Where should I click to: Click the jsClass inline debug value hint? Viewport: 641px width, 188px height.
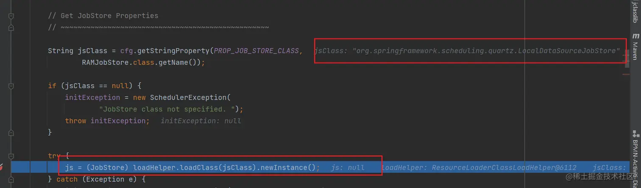click(465, 51)
